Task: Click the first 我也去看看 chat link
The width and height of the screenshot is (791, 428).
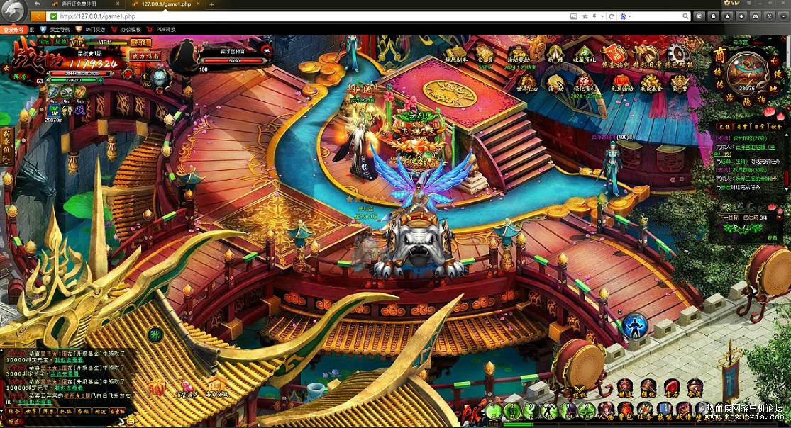Action: click(69, 361)
